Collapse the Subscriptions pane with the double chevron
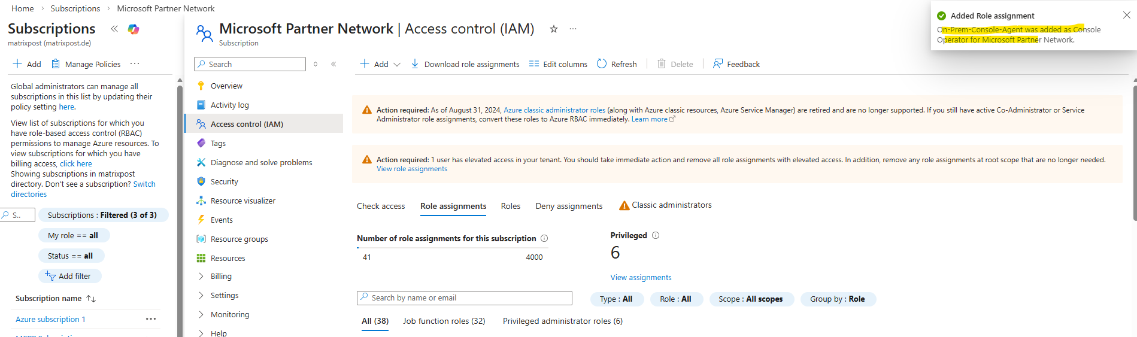Image resolution: width=1137 pixels, height=337 pixels. coord(114,29)
